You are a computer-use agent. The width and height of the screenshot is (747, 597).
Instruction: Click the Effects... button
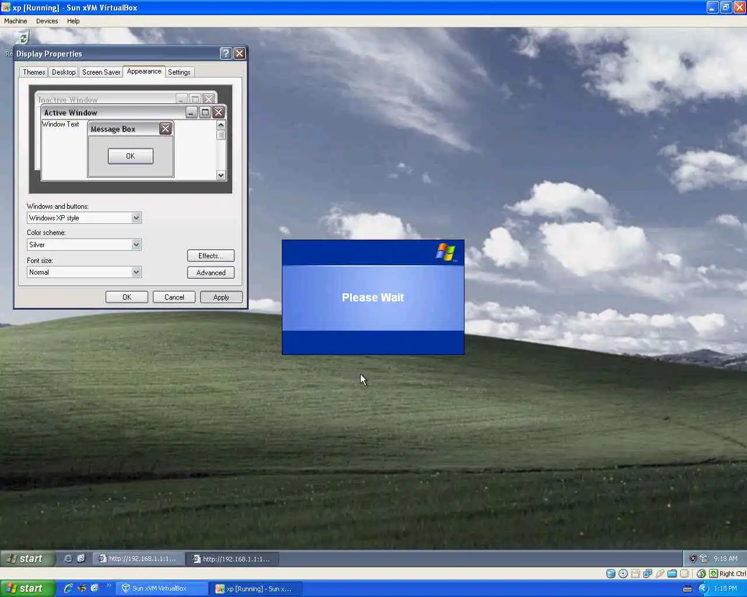pos(211,256)
